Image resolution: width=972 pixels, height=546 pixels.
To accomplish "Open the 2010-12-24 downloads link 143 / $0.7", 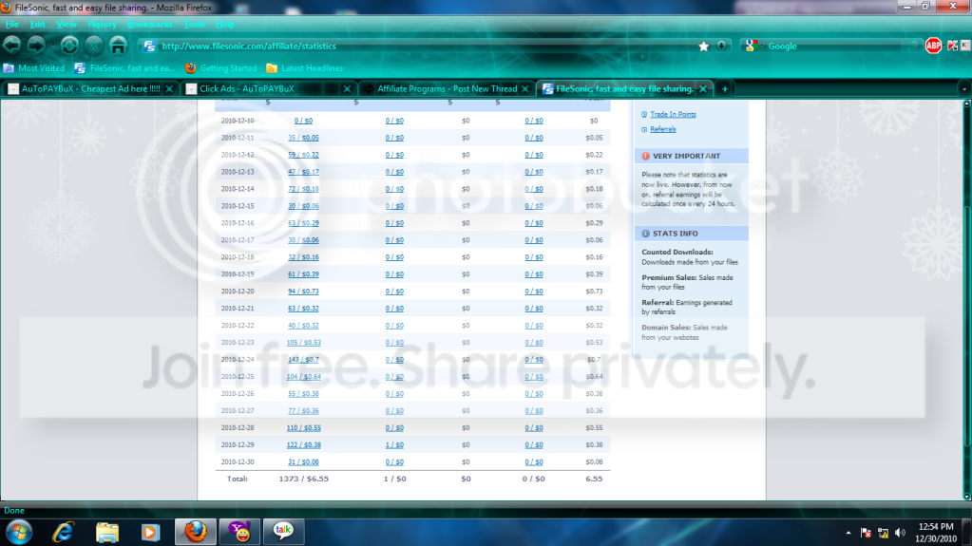I will point(303,360).
